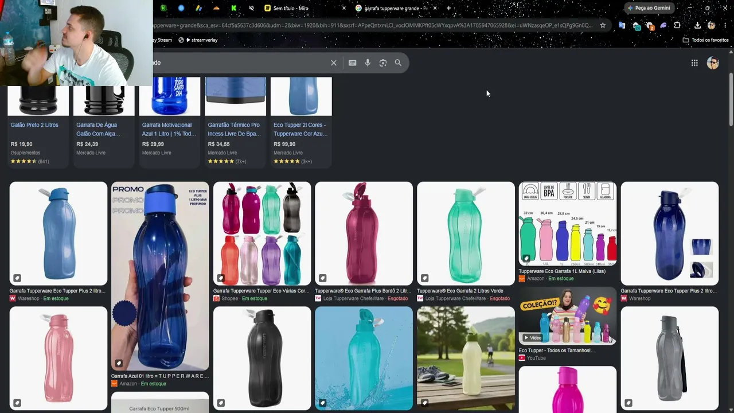Click the Gsuplementos seller name
Image resolution: width=734 pixels, height=413 pixels.
(x=25, y=153)
